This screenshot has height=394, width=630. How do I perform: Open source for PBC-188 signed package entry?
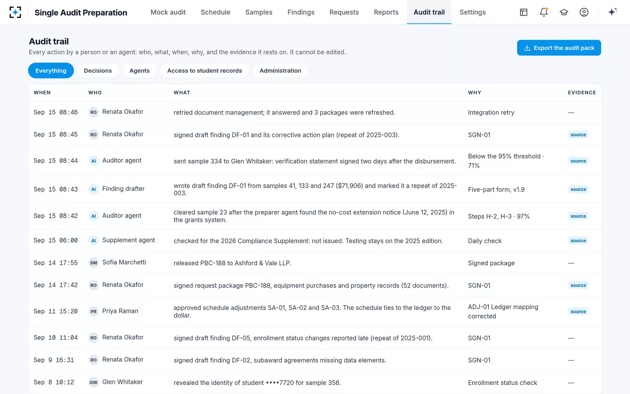(578, 285)
